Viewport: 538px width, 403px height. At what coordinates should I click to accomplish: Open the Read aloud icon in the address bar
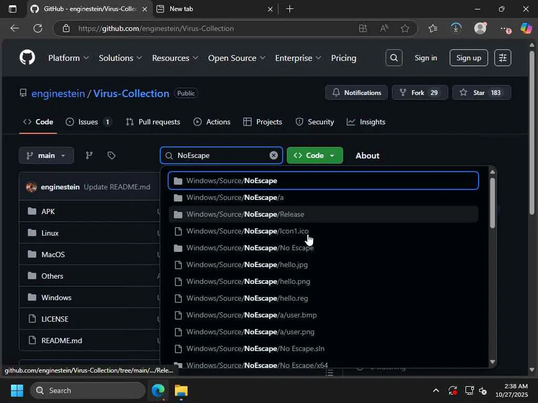click(384, 28)
